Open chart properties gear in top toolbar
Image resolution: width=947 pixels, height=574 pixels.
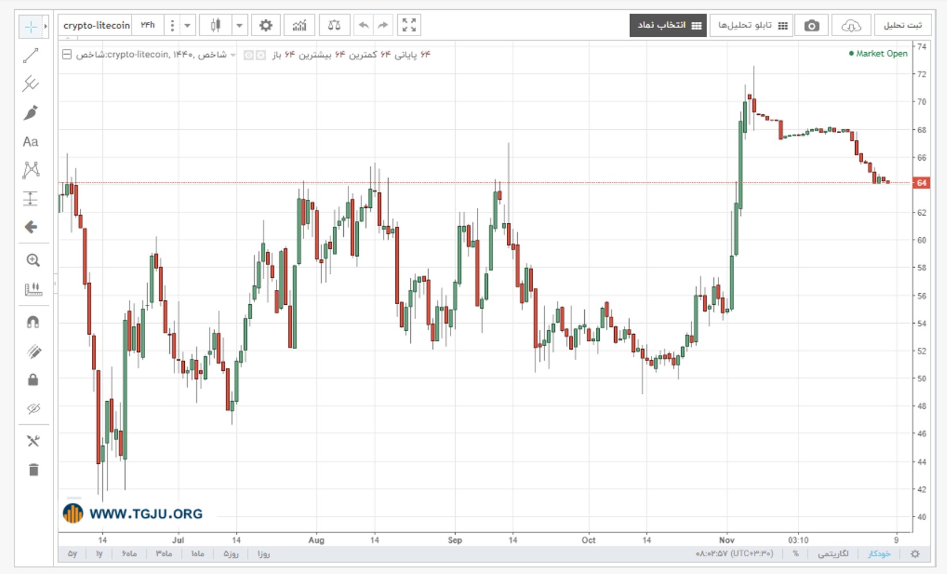click(x=265, y=25)
